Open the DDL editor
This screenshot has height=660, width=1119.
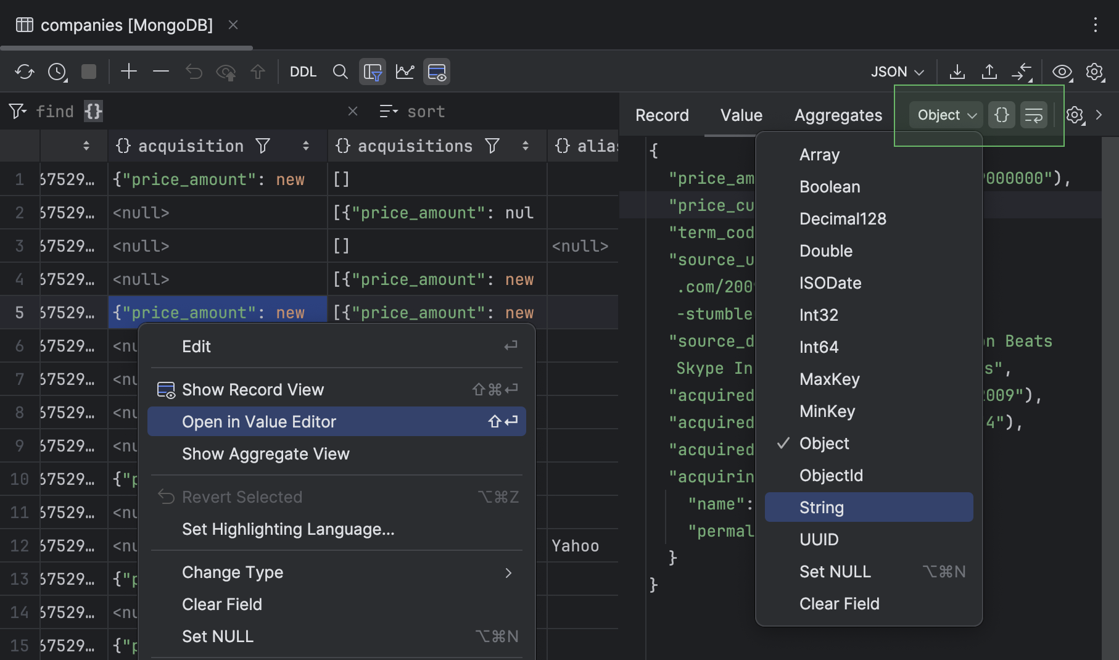pos(303,71)
